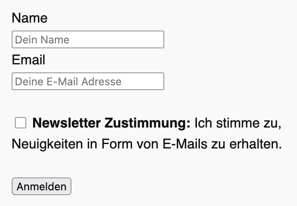
Task: Click the "Neuigkeiten in Form von E-Mails" text line
Action: 110,144
